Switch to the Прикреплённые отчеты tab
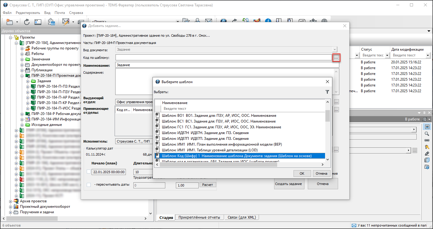This screenshot has width=433, height=229. click(x=200, y=217)
